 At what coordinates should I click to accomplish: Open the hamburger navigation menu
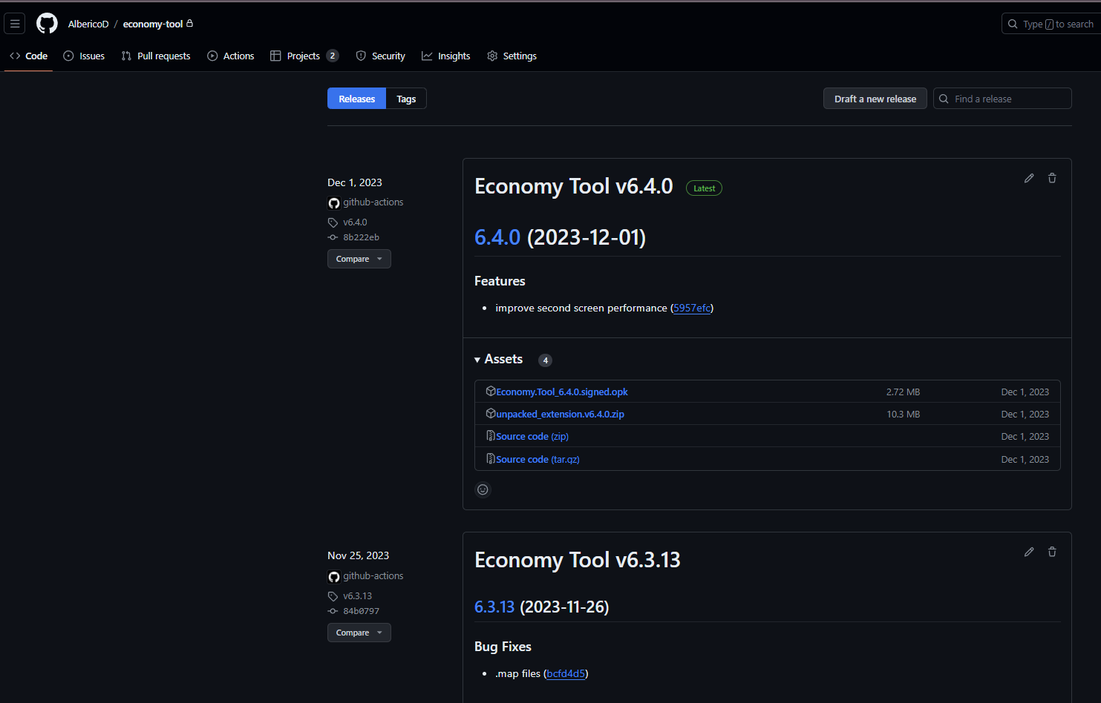click(15, 24)
